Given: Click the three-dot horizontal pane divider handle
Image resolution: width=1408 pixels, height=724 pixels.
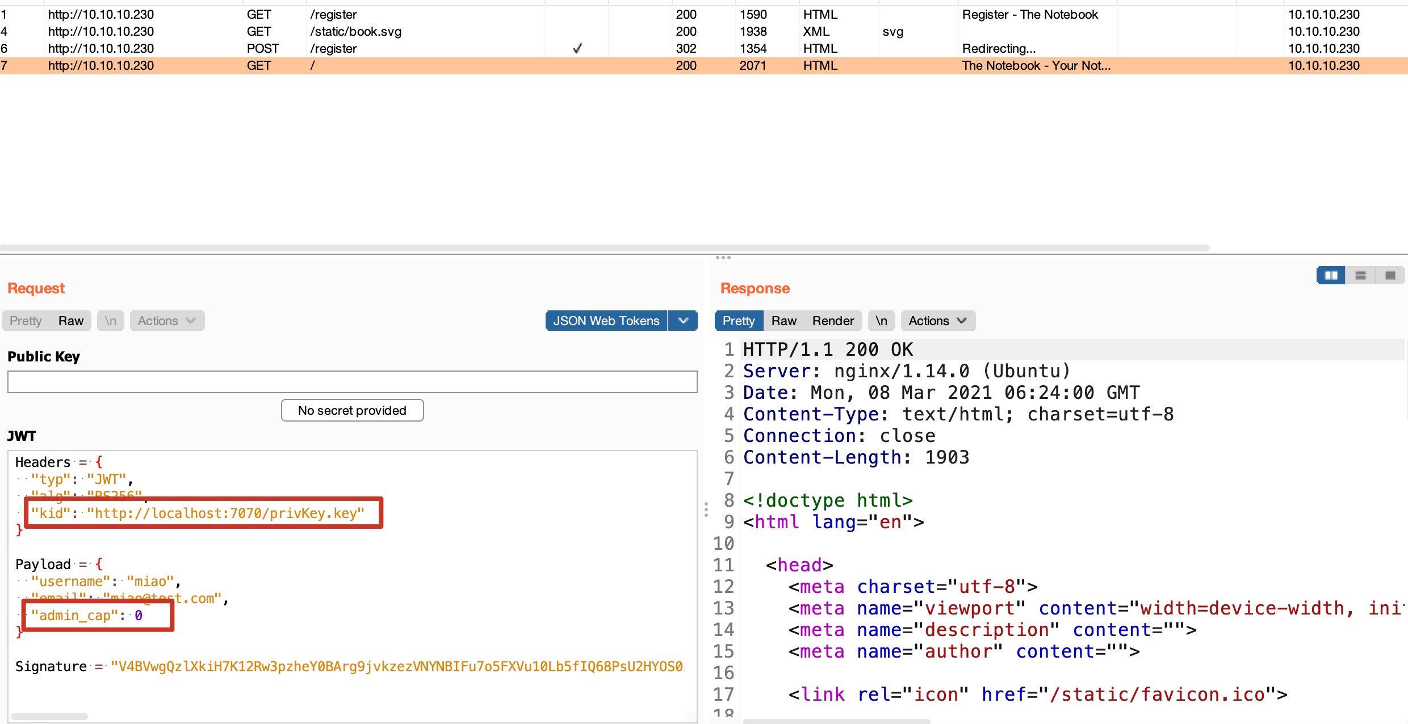Looking at the screenshot, I should click(723, 258).
